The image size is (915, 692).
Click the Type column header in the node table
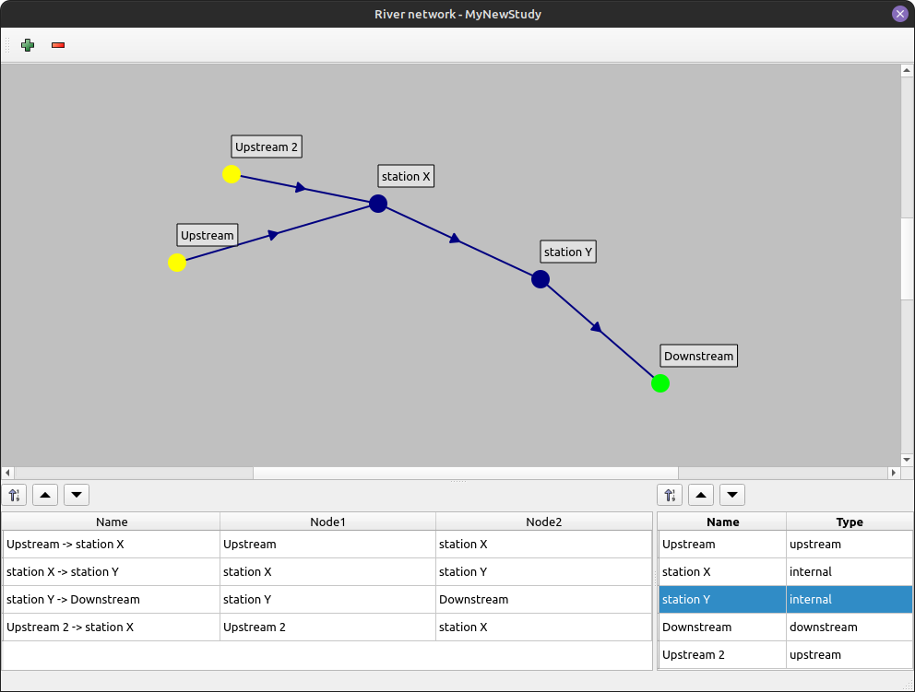click(x=849, y=522)
